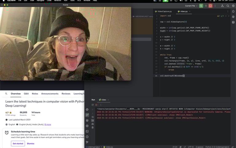Viewport: 236px width, 148px height.
Task: Open the Layers/Python Console stack icon
Action: (x=87, y=120)
